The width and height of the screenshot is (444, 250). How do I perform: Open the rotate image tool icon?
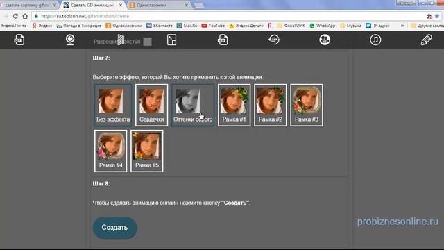(x=274, y=40)
